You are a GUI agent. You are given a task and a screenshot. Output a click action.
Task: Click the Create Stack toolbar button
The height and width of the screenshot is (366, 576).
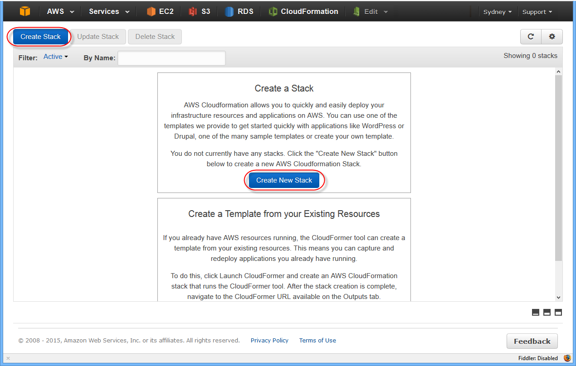[40, 37]
